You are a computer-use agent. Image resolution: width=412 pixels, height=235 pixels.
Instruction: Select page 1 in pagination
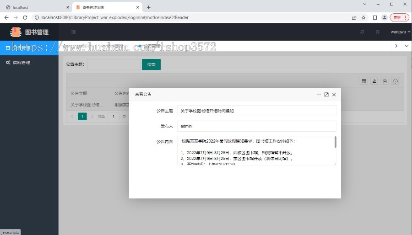pyautogui.click(x=82, y=116)
